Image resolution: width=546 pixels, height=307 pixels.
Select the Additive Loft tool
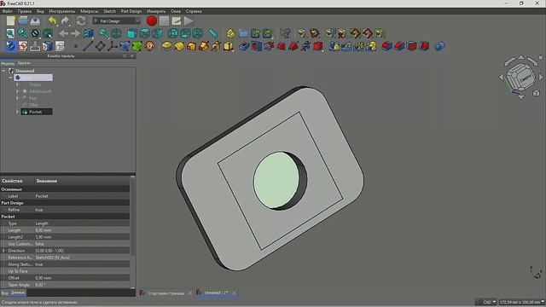pos(191,46)
